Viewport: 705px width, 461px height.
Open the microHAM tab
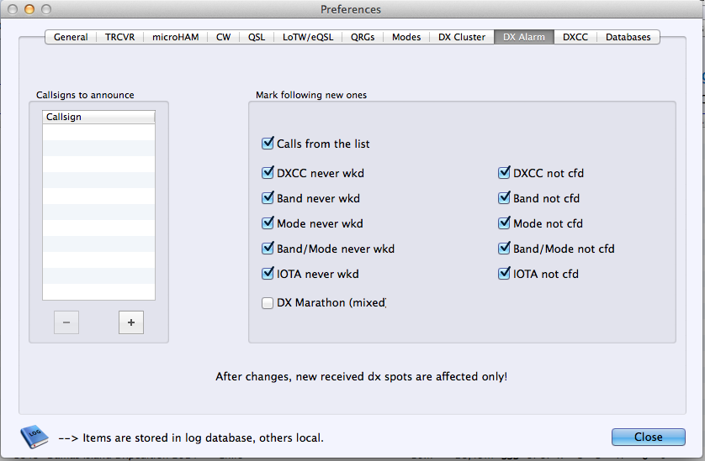pos(175,37)
